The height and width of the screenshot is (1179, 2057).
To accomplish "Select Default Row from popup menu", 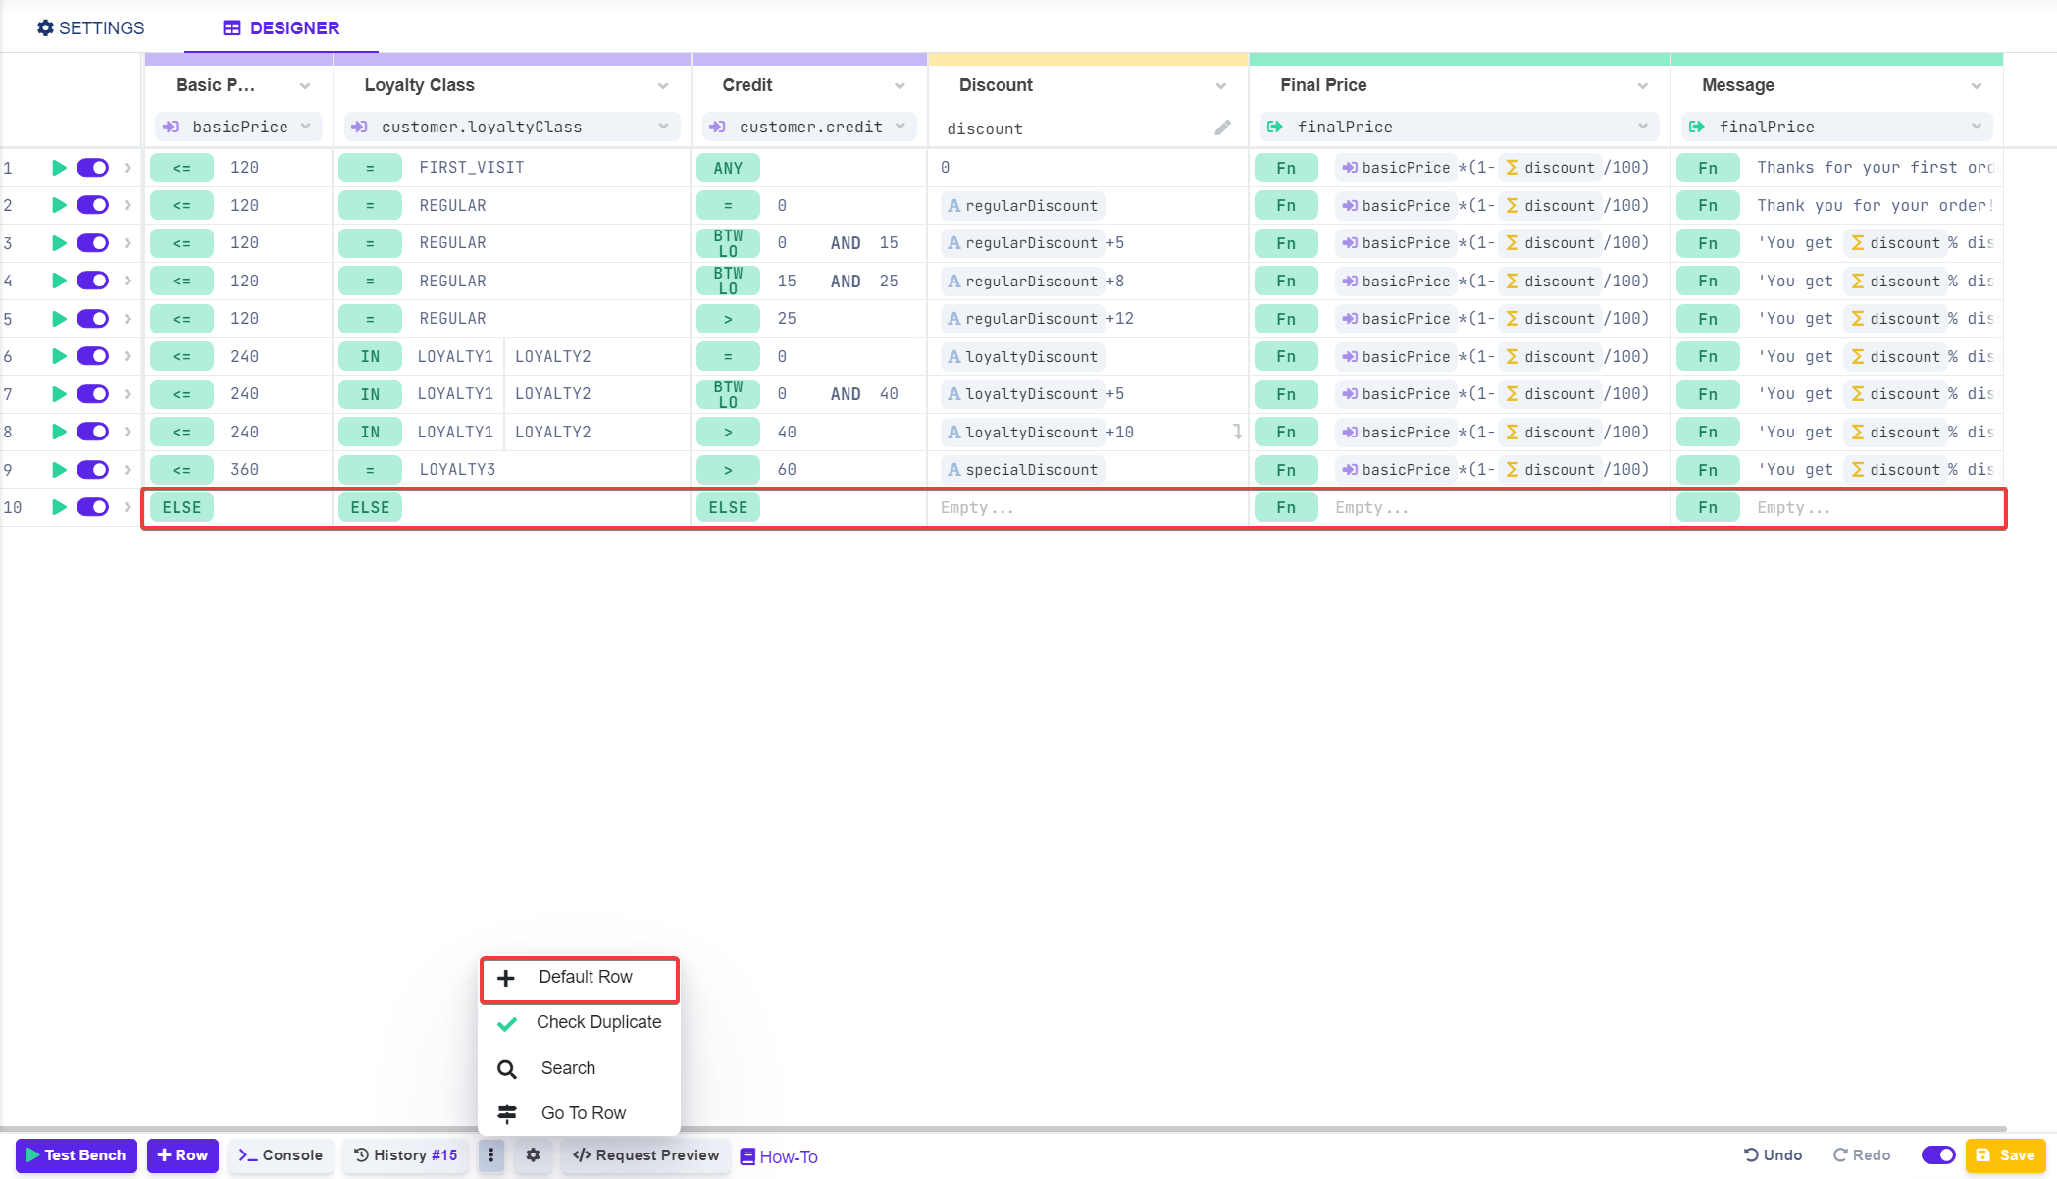I will click(584, 978).
